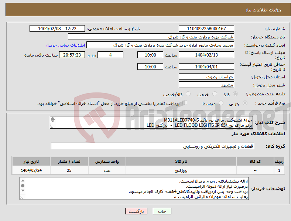This screenshot has width=291, height=221.
Task: Click the unit cell عدد
Action: 107,170
